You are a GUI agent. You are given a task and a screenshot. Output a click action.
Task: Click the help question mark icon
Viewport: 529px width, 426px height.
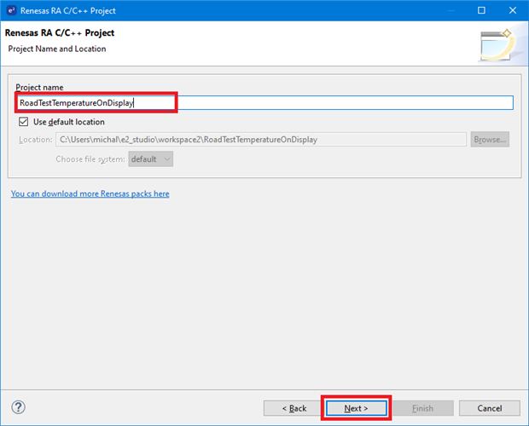tap(18, 407)
